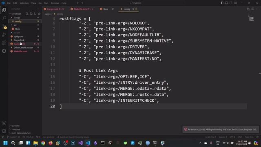Open .gitignore in Explorer tree
Image resolution: width=261 pixels, height=147 pixels.
[x=24, y=36]
